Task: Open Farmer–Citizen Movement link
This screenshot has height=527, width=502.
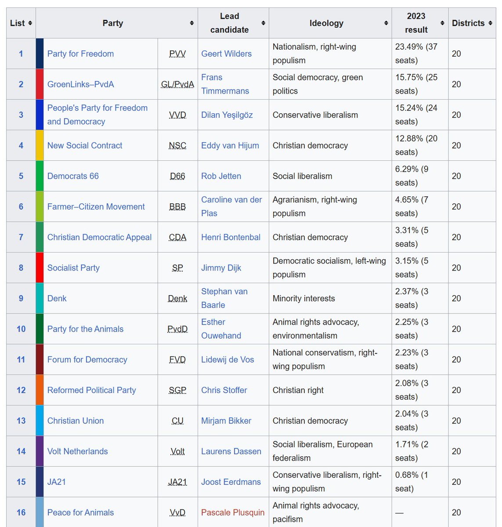Action: (96, 206)
